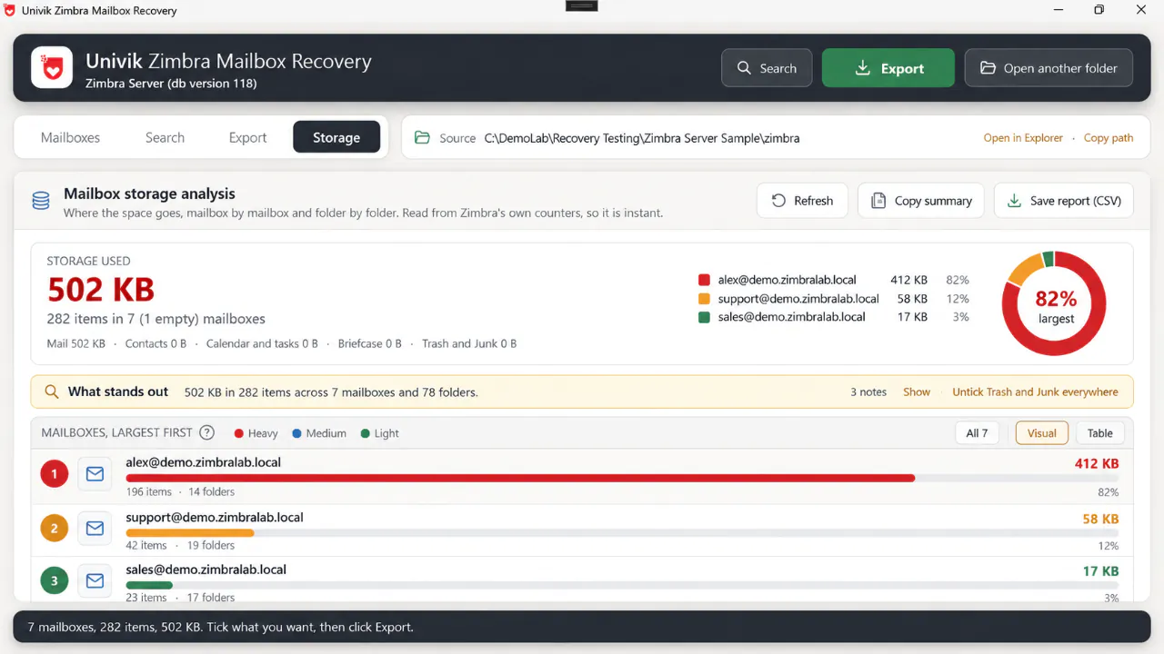Click the source path ending in Zimbra Server Sample\zimbra
1164x654 pixels.
[642, 138]
